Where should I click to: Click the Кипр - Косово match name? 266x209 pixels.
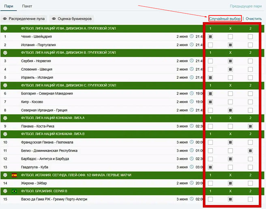[32, 102]
